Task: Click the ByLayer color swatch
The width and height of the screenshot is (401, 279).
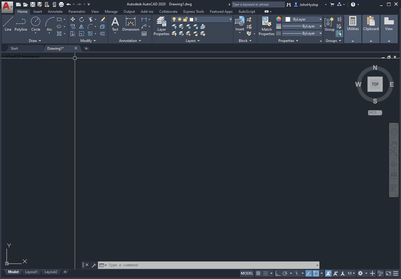Action: (x=288, y=19)
